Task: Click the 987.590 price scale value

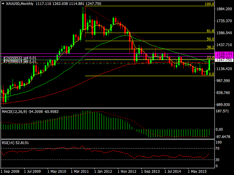Action: coord(223,81)
